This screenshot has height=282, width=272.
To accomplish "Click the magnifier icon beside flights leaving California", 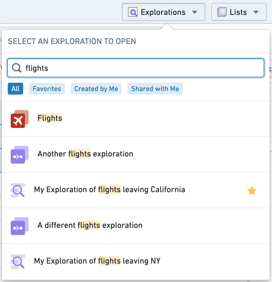I will click(18, 190).
